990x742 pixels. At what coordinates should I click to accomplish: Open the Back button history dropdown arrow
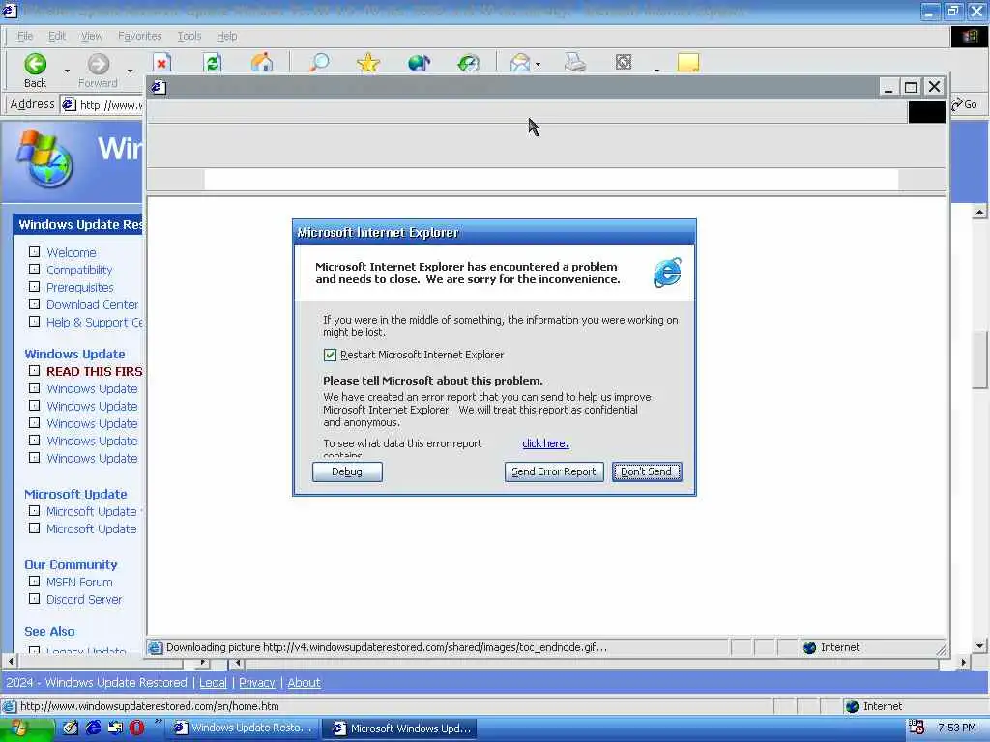pyautogui.click(x=67, y=70)
